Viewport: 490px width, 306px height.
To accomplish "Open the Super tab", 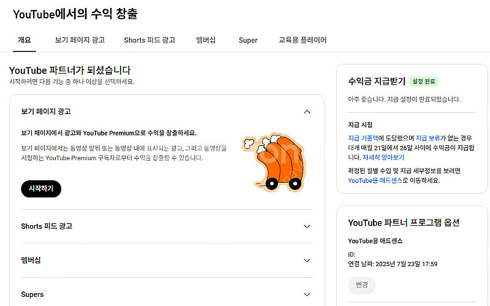I will [248, 40].
